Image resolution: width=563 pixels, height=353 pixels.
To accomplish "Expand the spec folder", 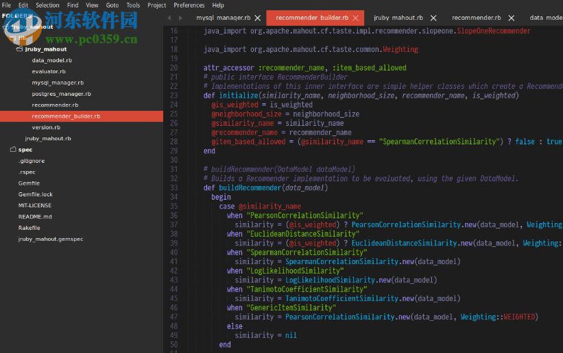I will (13, 149).
